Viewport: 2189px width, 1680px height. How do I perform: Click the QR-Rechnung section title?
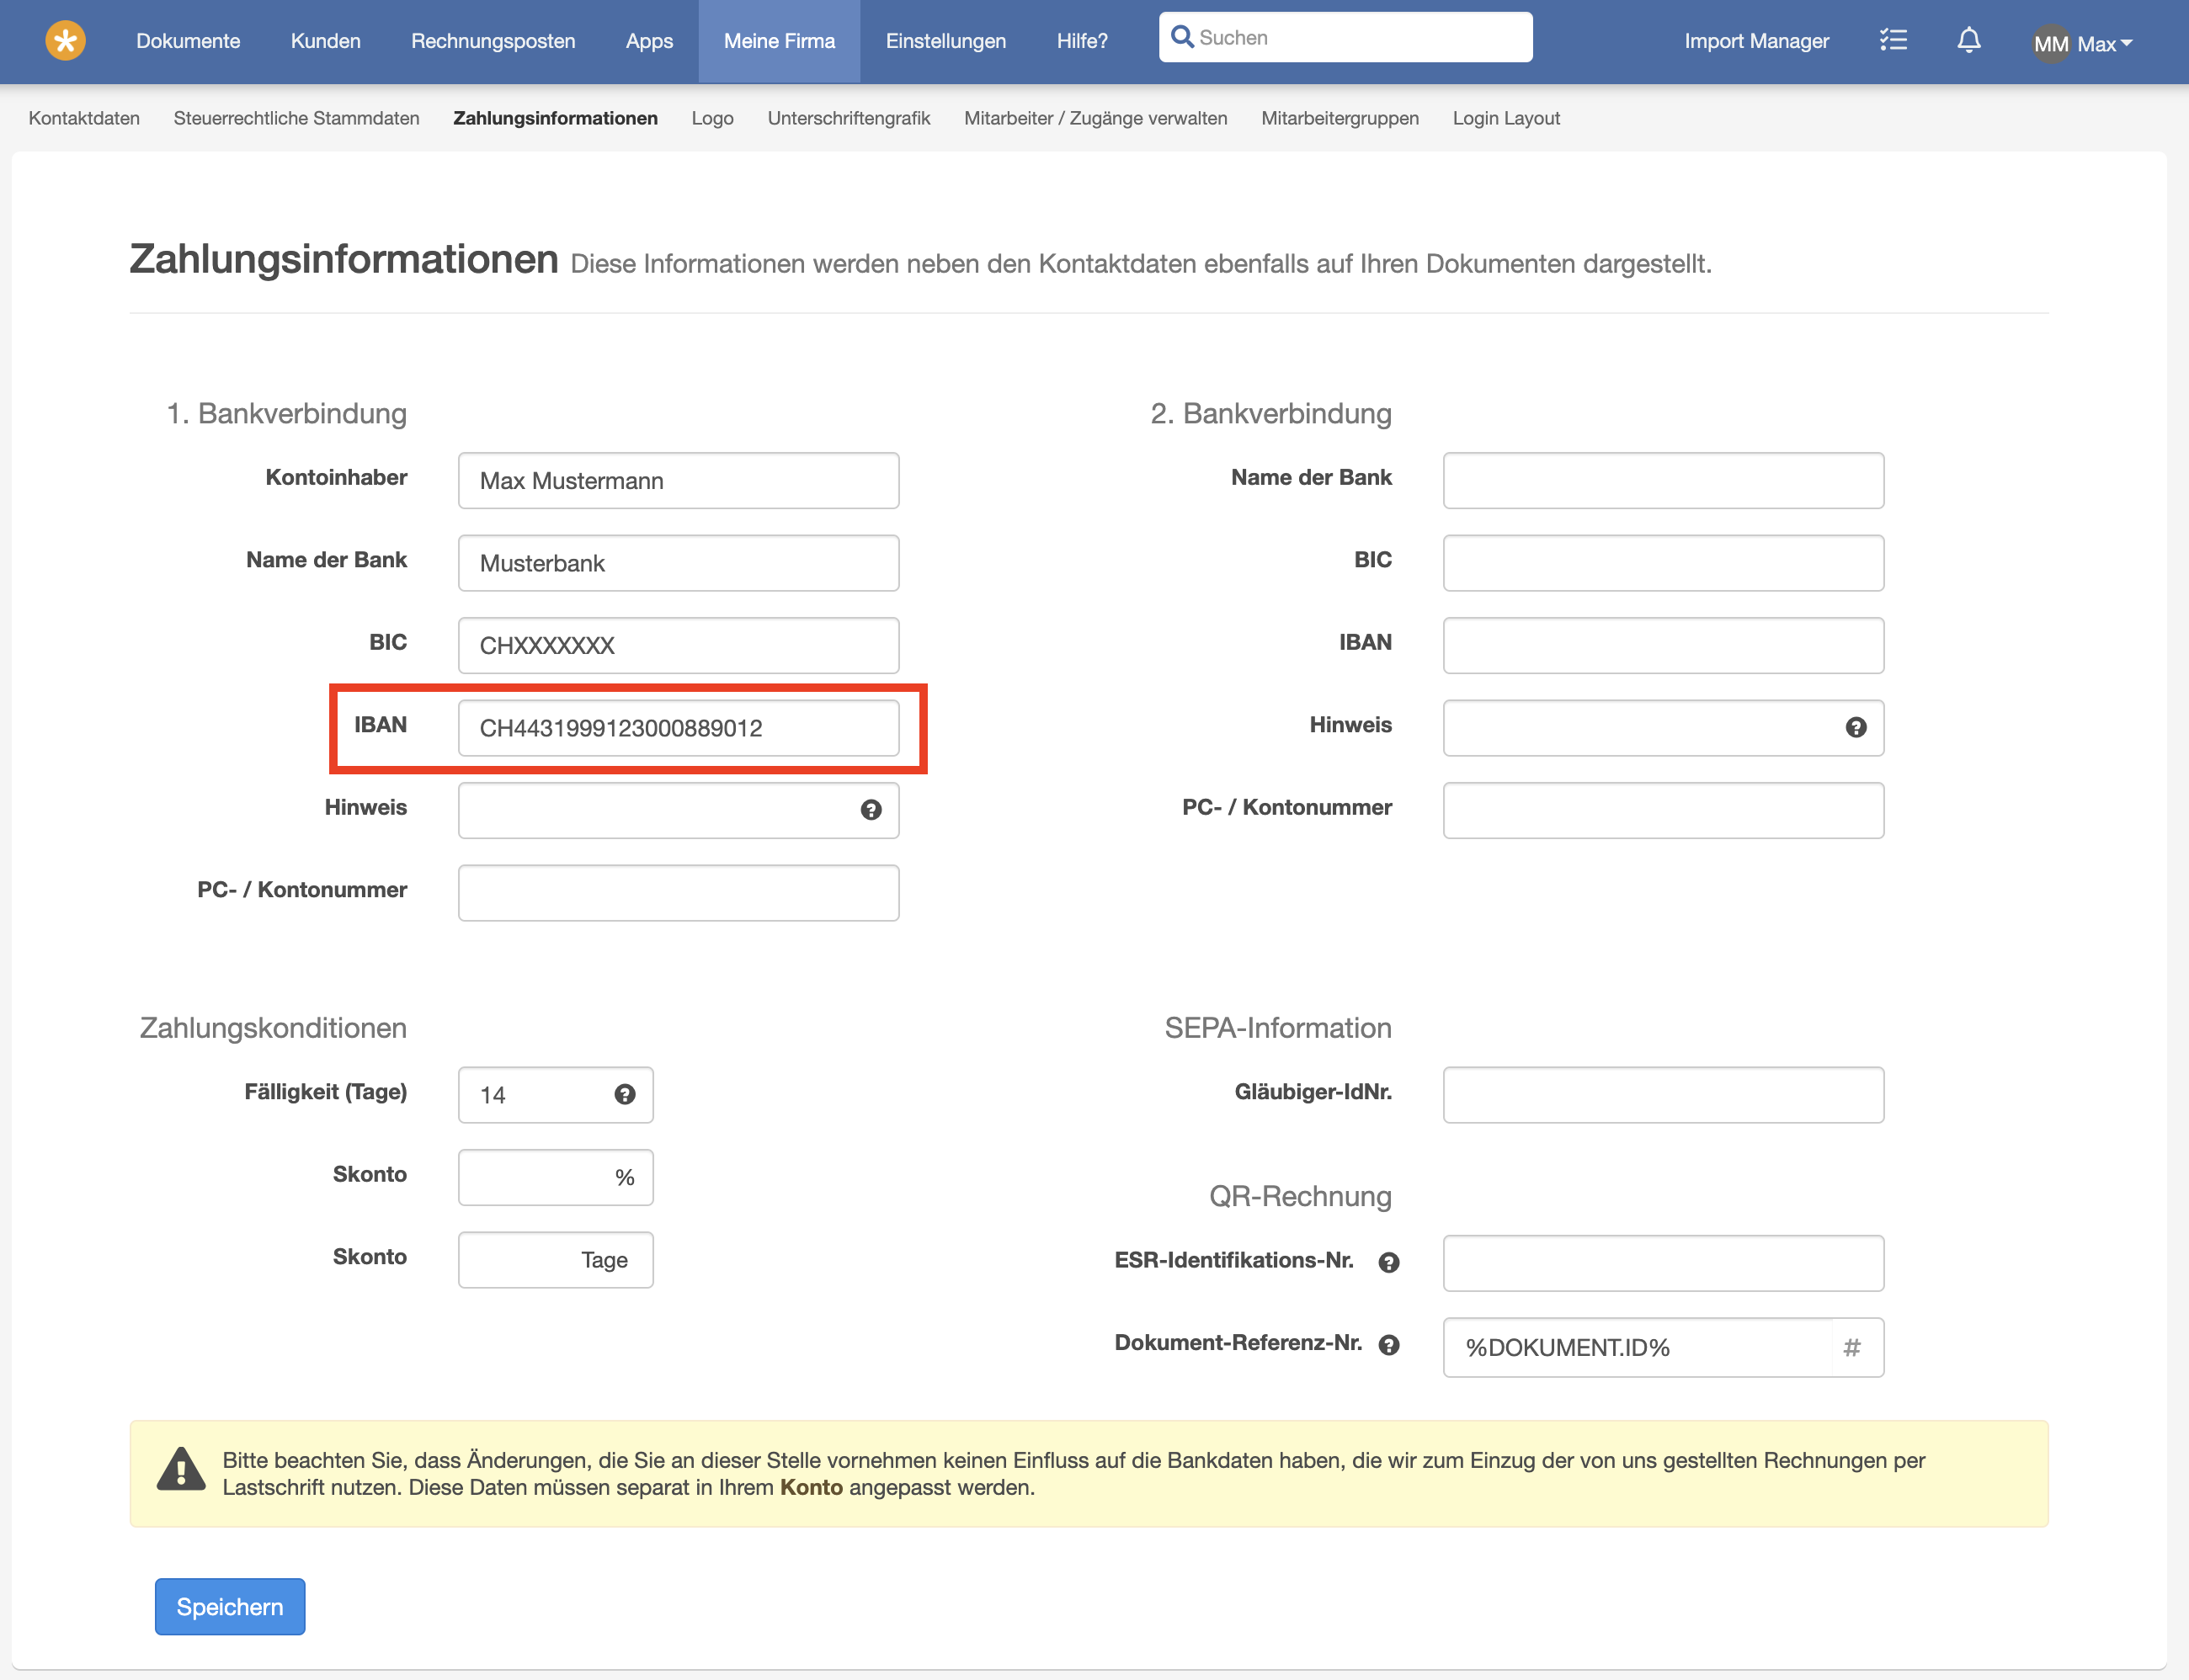tap(1300, 1196)
